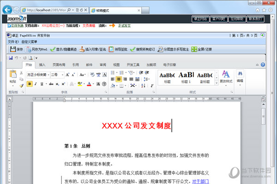This screenshot has width=277, height=184.
Task: Toggle the Bold button
Action: click(x=30, y=84)
